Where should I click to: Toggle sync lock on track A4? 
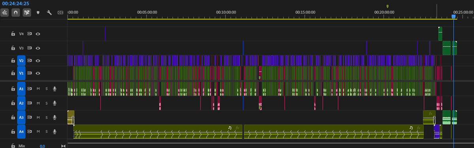tap(30, 131)
